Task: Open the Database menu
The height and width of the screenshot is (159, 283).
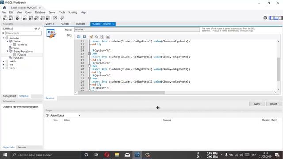Action: pyautogui.click(x=40, y=12)
